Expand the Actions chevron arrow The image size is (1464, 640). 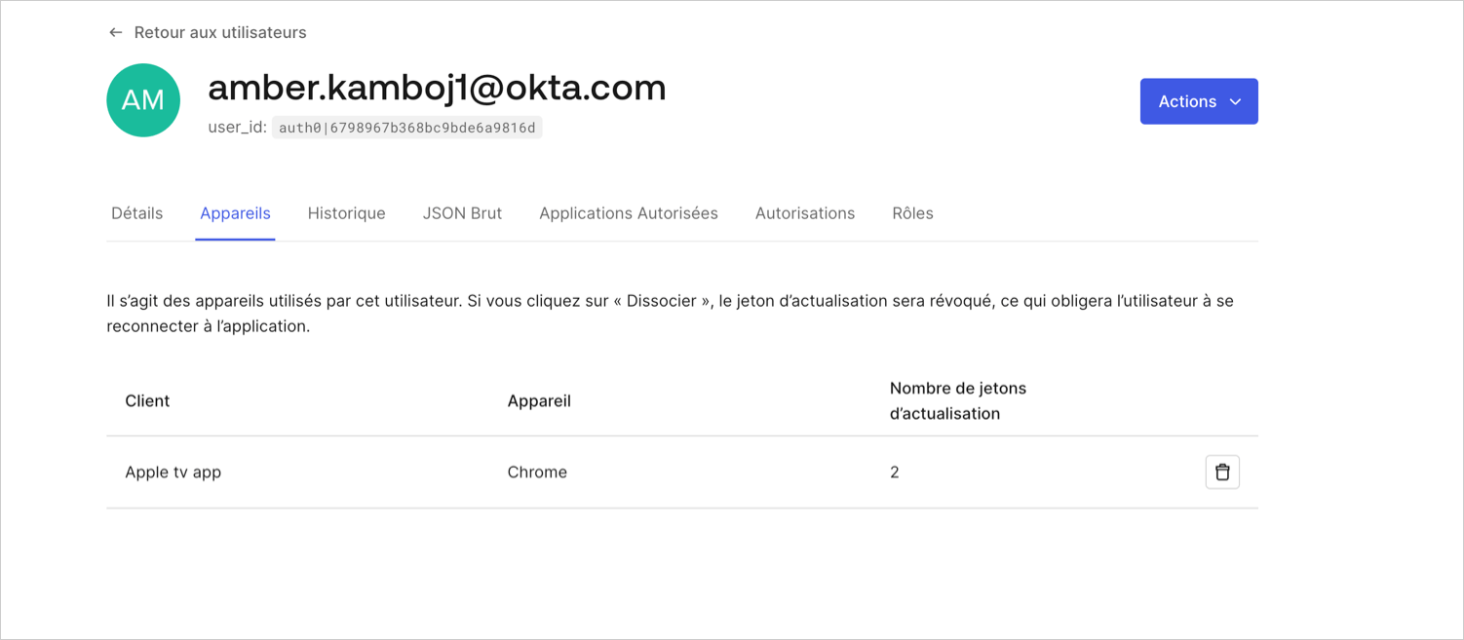[x=1235, y=101]
